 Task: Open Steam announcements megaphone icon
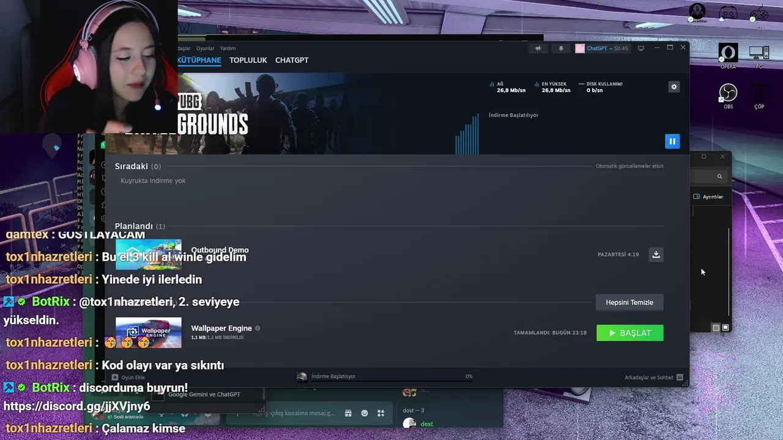pos(538,48)
